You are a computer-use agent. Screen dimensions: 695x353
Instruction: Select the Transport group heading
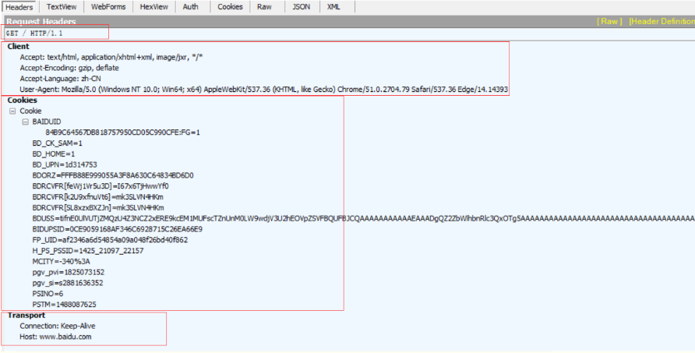[x=26, y=316]
